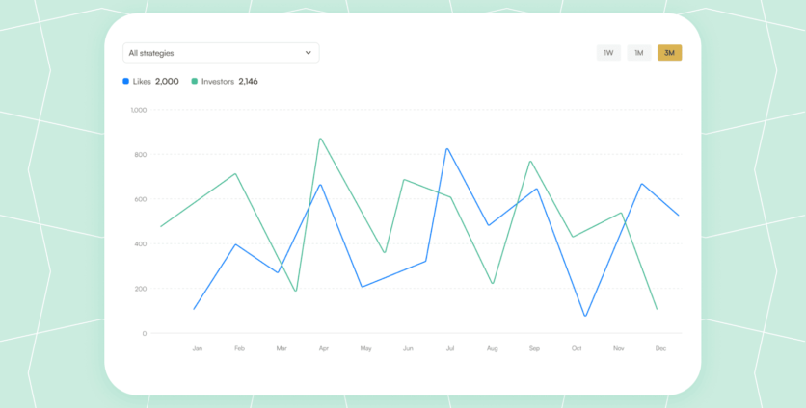Click the green line peak at Sep
Viewport: 806px width, 408px height.
pyautogui.click(x=530, y=162)
